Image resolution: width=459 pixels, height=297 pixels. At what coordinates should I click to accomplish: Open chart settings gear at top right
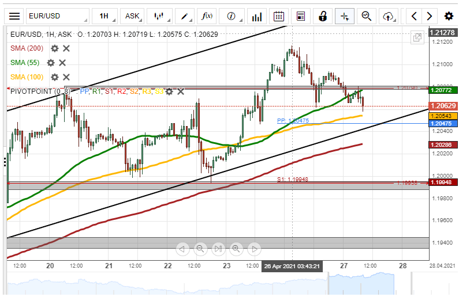tap(448, 16)
